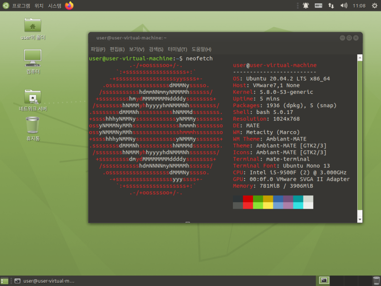Click the 'OS: Ubuntu 20.04.2 LTS x86_64' line
The image size is (381, 286).
281,79
